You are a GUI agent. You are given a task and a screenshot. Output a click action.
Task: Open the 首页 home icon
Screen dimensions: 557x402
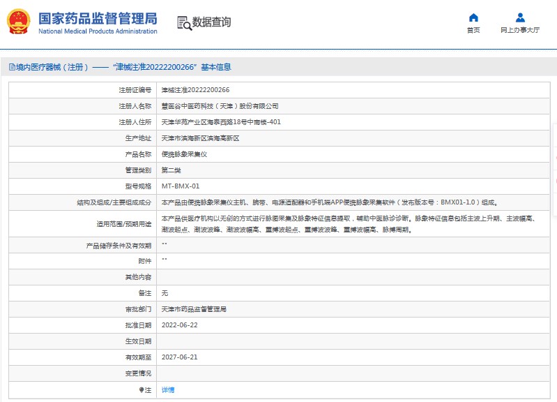[x=473, y=17]
